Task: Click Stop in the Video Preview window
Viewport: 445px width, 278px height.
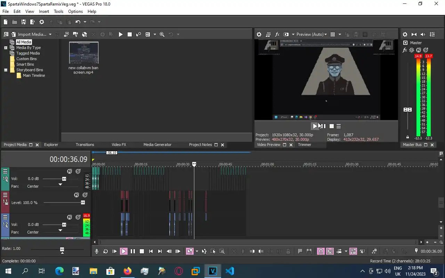Action: (x=332, y=126)
